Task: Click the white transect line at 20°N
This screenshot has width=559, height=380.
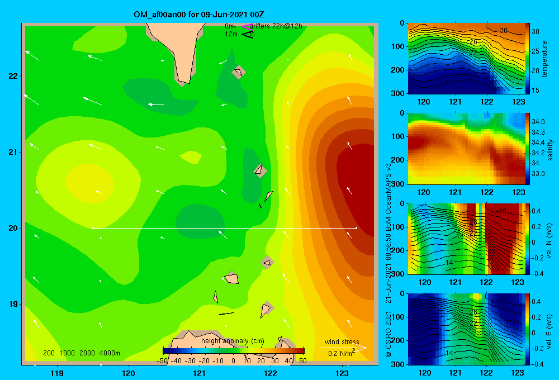Action: tap(225, 228)
